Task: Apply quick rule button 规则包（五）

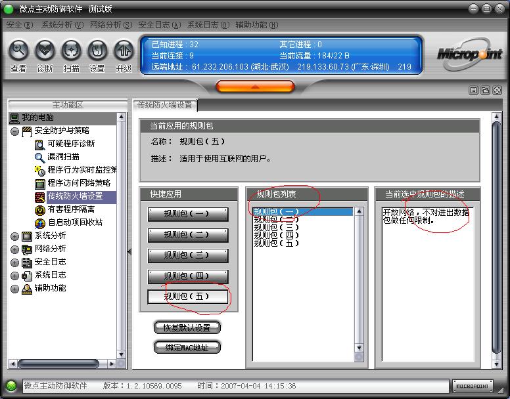Action: coord(188,297)
